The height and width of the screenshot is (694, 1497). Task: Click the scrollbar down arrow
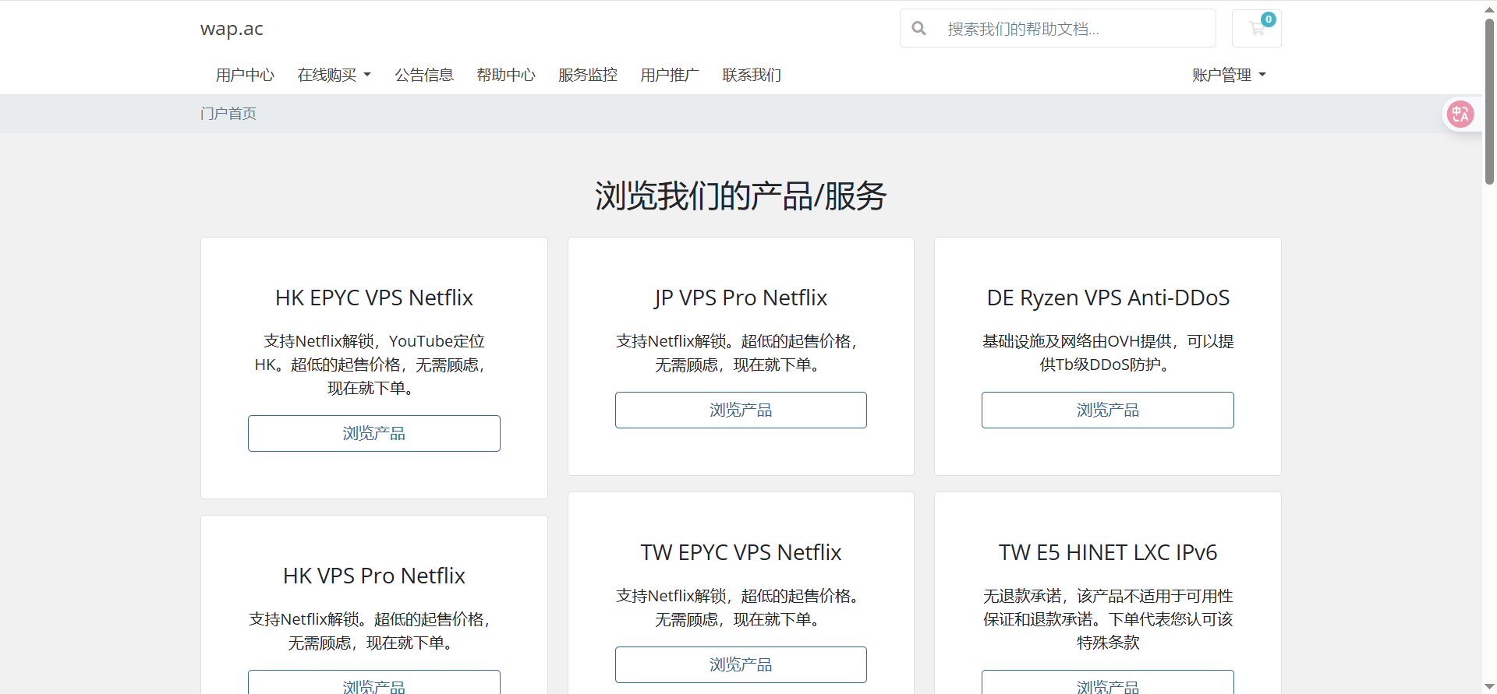1489,687
